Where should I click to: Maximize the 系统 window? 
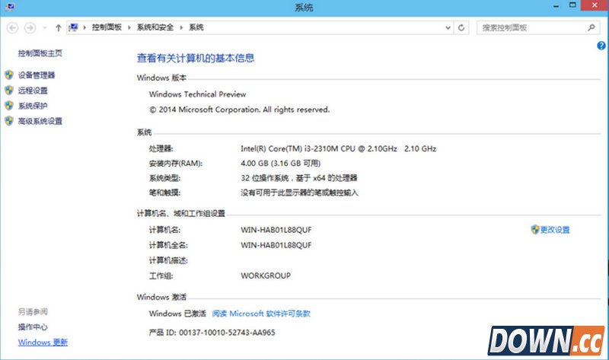pos(572,5)
